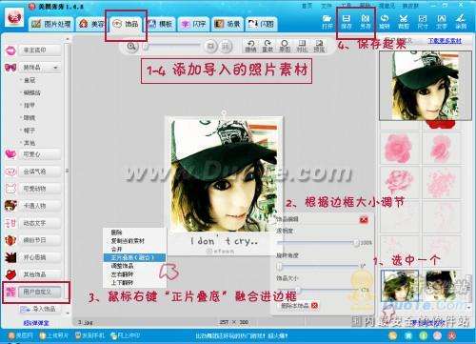
Task: Select the 旋转 rotate tool icon
Action: tap(385, 22)
